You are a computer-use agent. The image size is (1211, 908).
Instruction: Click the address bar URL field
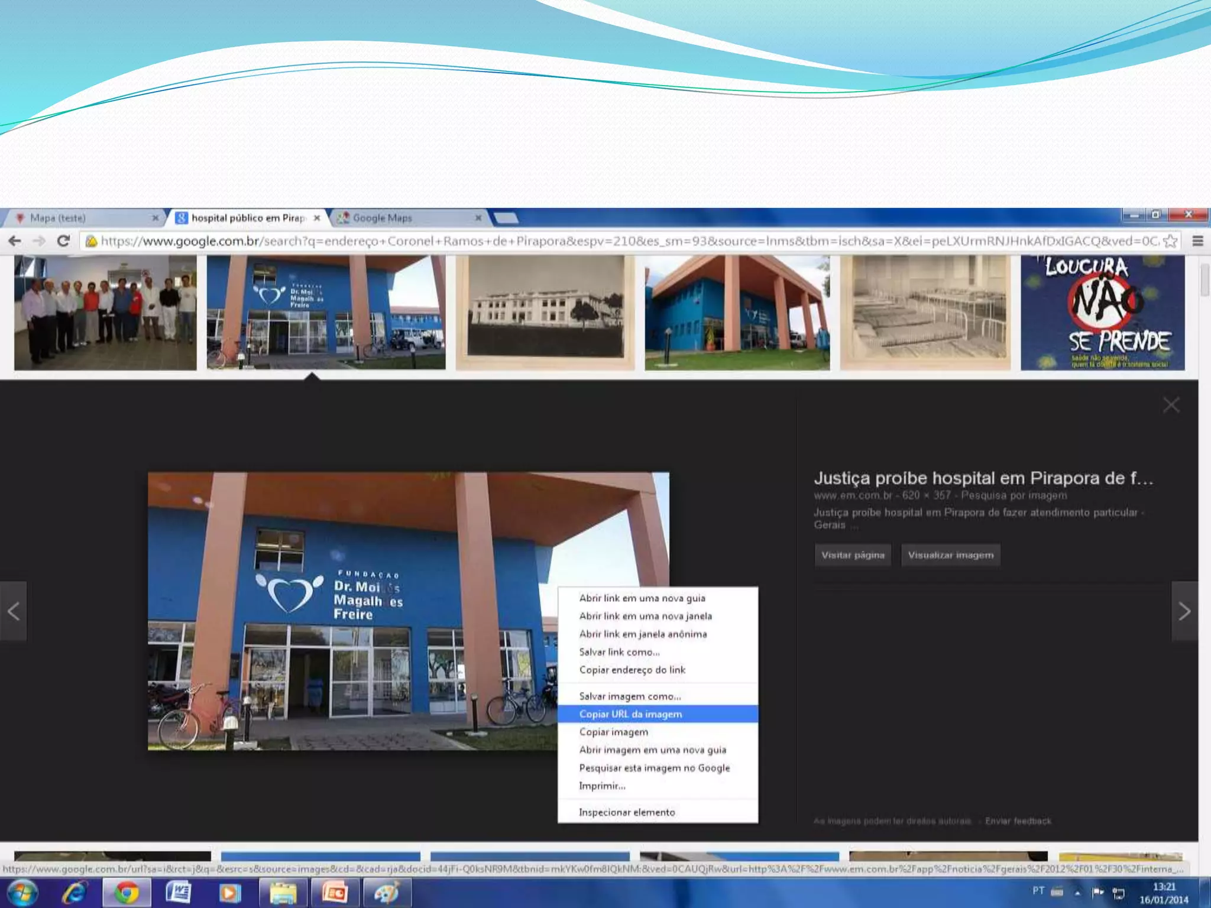pos(627,241)
